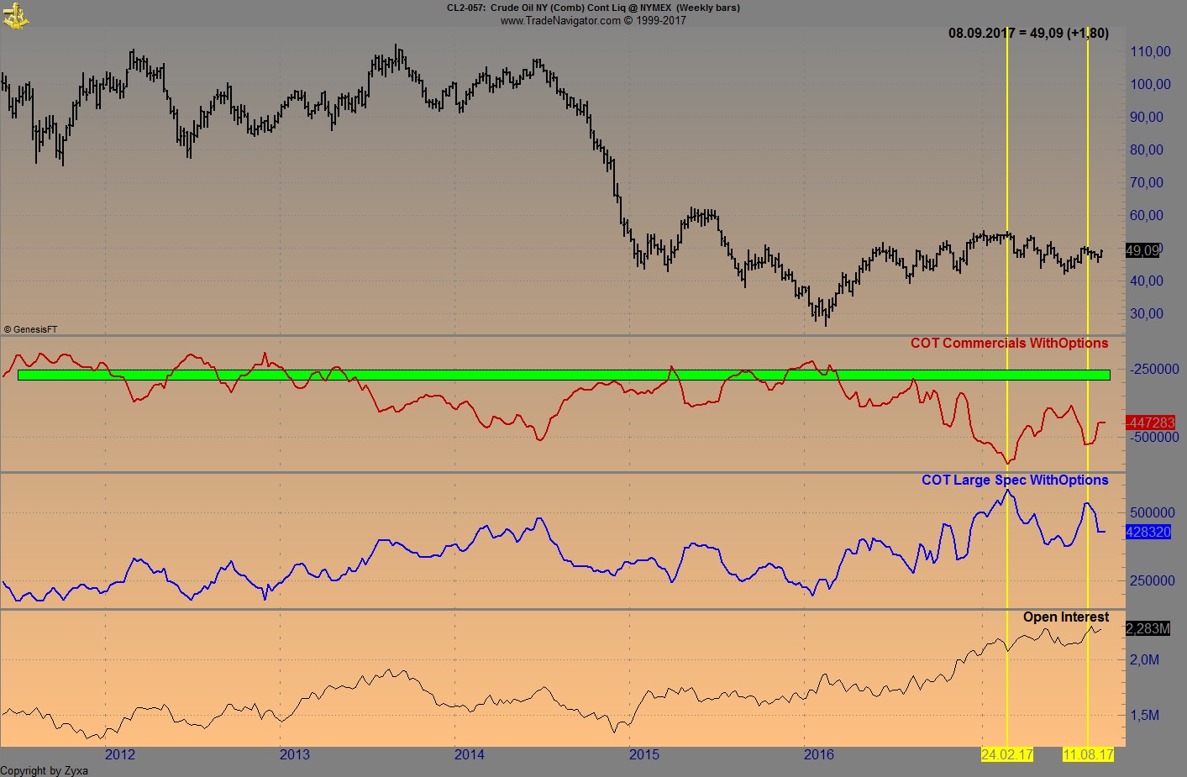Select the 2015 year label on timeline
1187x777 pixels.
pyautogui.click(x=645, y=755)
